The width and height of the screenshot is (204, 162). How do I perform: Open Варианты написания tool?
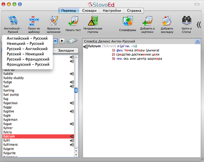54,24
